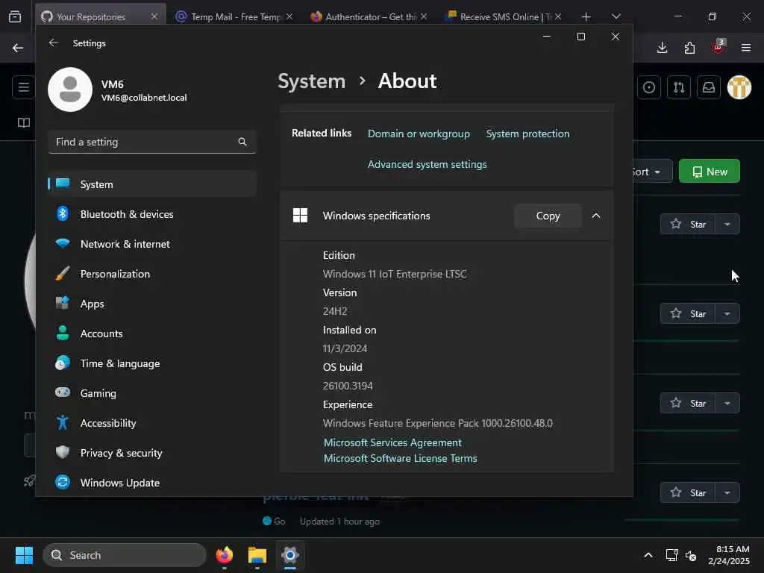Open Windows Update settings
Image resolution: width=764 pixels, height=573 pixels.
click(152, 483)
